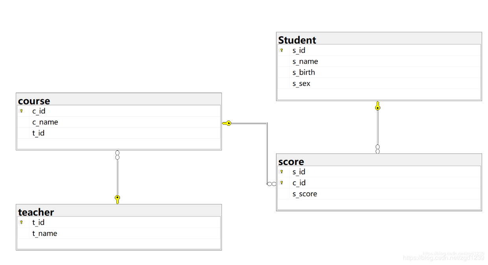Select the key endpoint of the Student–score relationship

click(378, 106)
